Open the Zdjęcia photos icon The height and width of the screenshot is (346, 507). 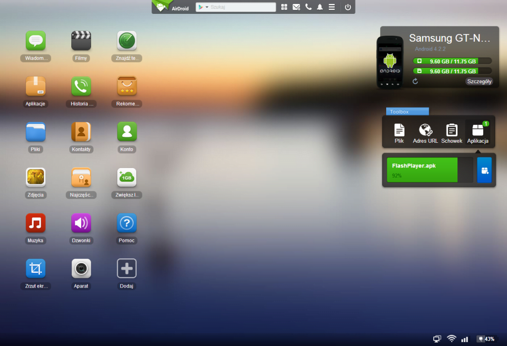pos(36,177)
